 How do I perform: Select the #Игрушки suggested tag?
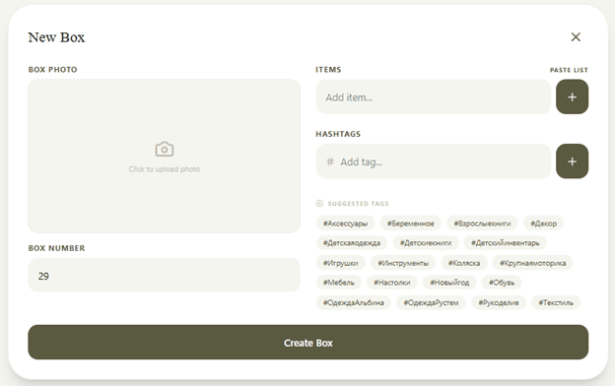(340, 263)
